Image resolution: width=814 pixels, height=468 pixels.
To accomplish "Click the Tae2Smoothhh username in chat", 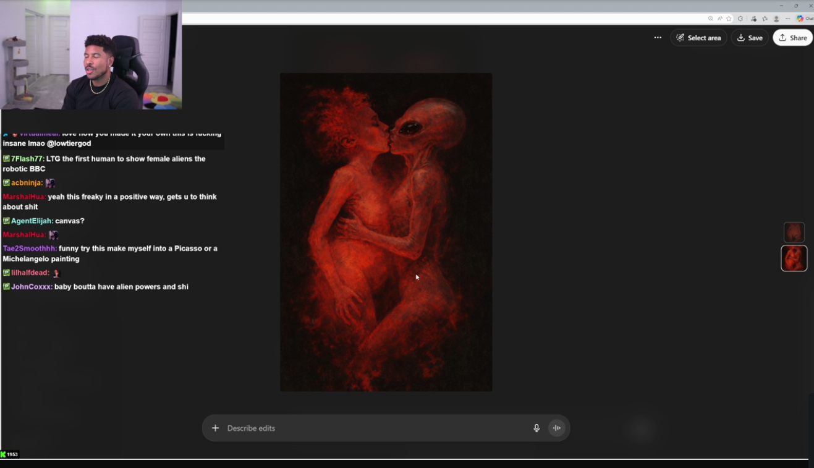I will click(x=30, y=249).
